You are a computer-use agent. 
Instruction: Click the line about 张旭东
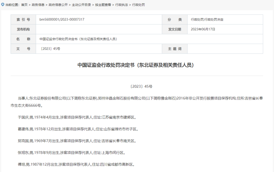point(72,153)
